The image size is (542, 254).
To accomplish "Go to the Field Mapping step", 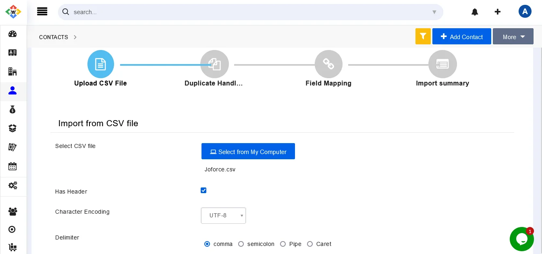I will pos(328,64).
